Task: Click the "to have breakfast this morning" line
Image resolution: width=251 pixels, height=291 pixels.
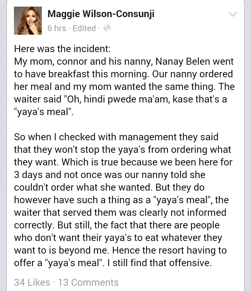Action: tap(123, 74)
